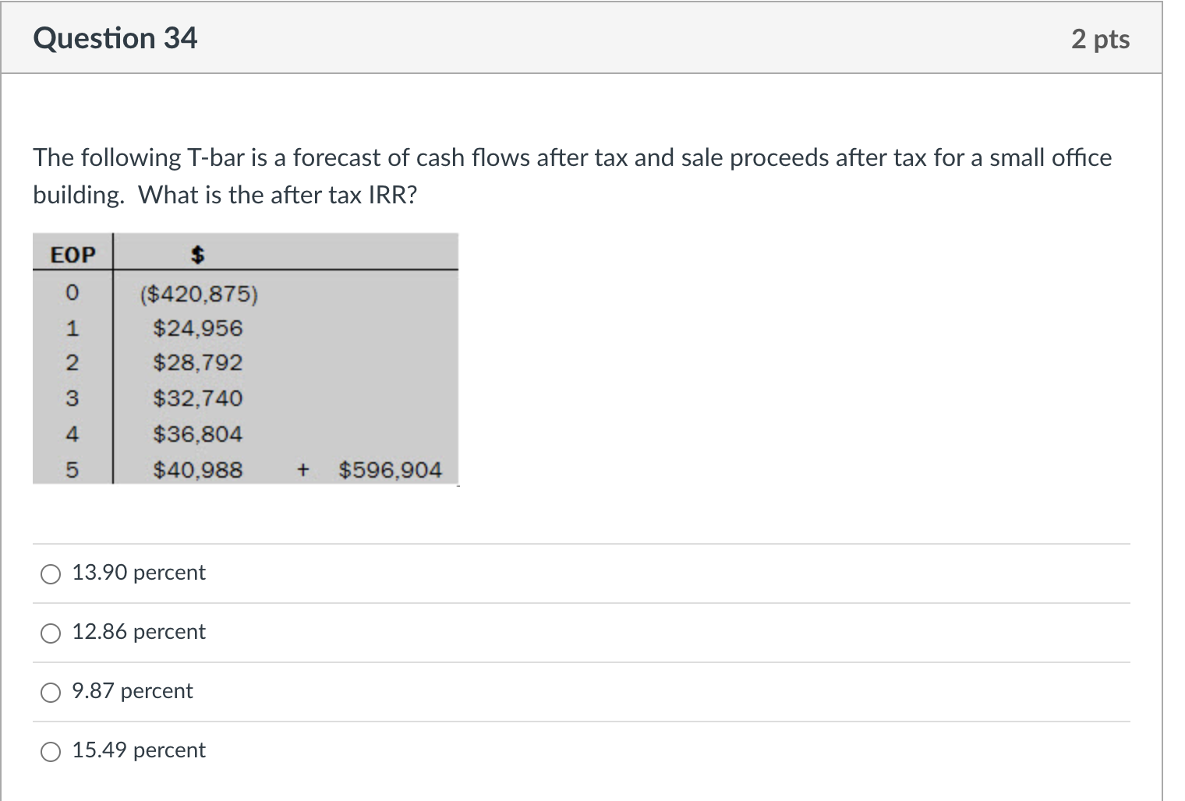Pick the 9.87 percent radio button
This screenshot has width=1185, height=801.
51,693
